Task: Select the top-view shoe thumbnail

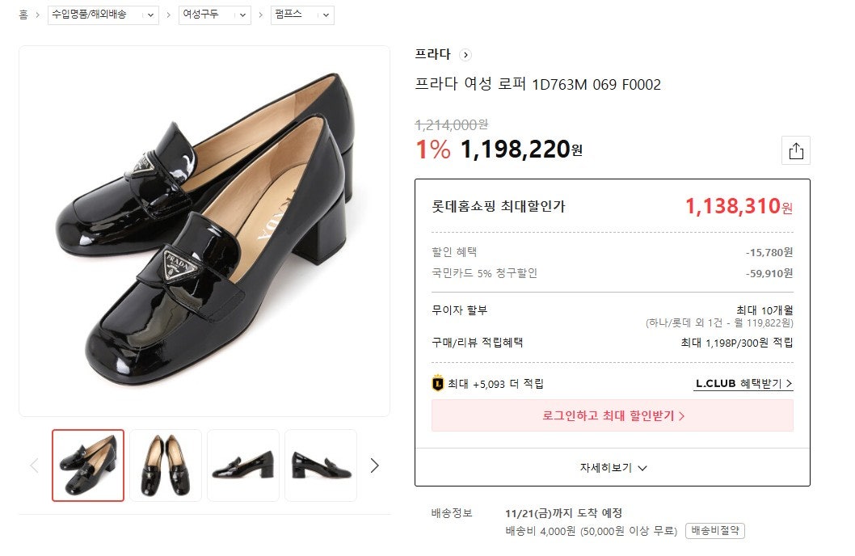Action: click(x=166, y=465)
